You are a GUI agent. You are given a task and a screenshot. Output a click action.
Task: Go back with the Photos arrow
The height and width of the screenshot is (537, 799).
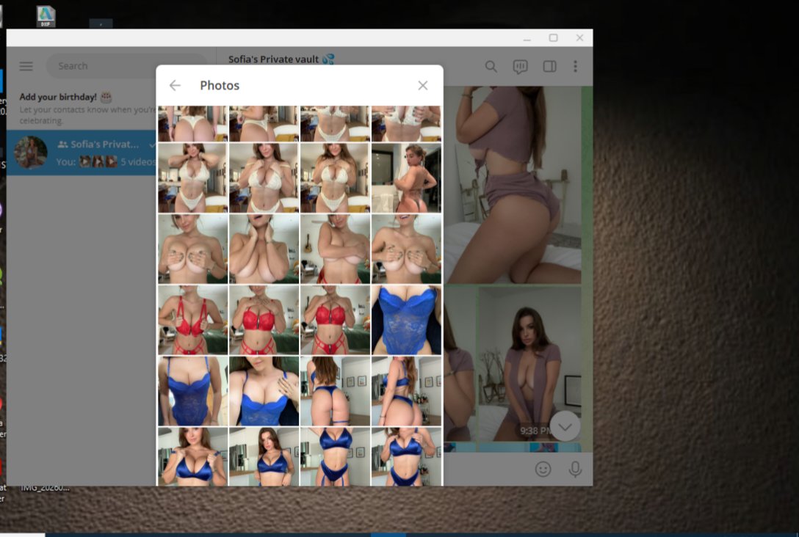coord(175,86)
